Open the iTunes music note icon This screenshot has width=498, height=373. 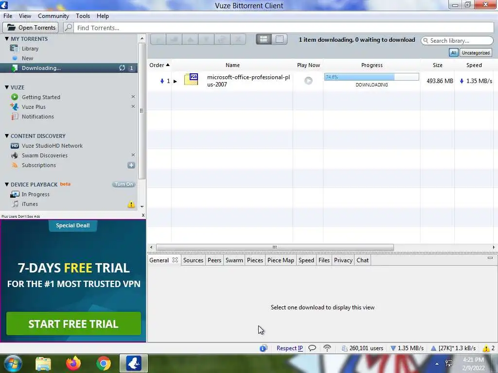pyautogui.click(x=15, y=204)
